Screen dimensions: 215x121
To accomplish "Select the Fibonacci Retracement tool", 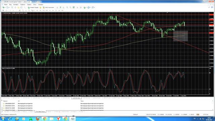I will [23, 10].
